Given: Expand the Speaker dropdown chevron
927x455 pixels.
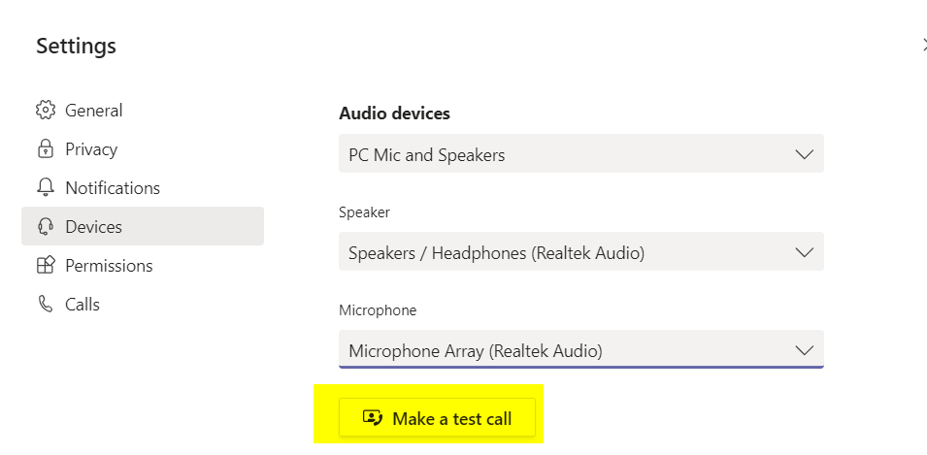Looking at the screenshot, I should coord(804,252).
